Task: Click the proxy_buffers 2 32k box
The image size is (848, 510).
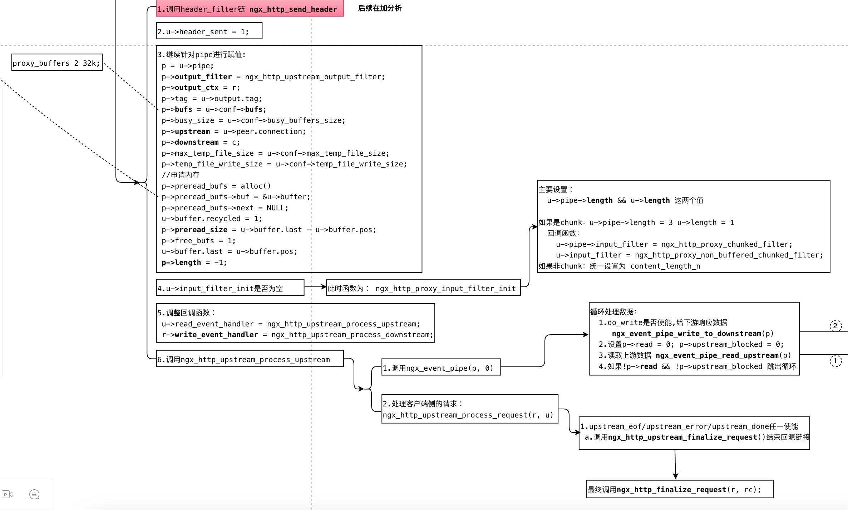Action: [57, 62]
